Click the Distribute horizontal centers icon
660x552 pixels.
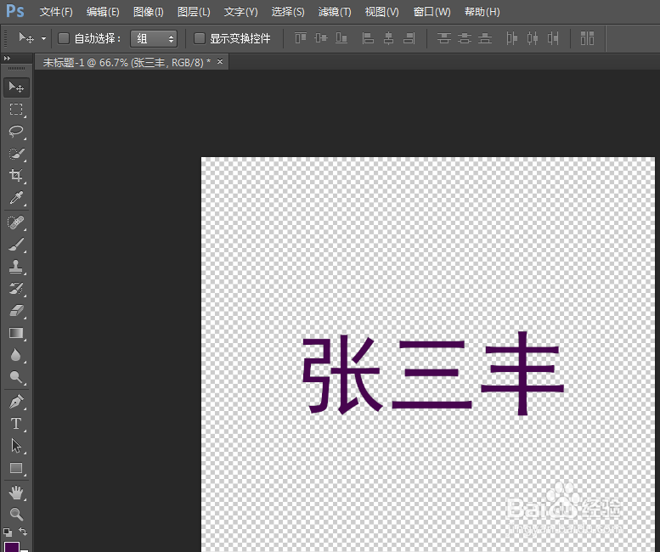click(x=533, y=38)
